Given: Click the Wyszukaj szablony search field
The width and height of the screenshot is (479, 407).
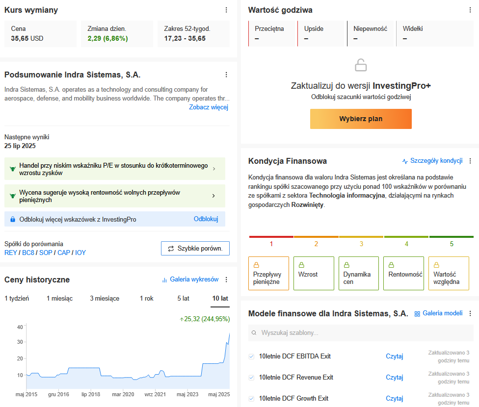Looking at the screenshot, I should pos(361,333).
